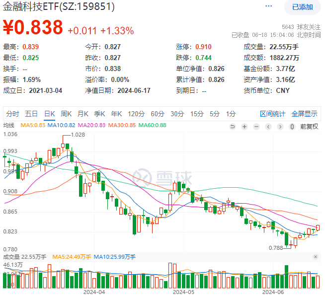Select the 1分 one-minute chart tab
The width and height of the screenshot is (325, 297).
231,114
